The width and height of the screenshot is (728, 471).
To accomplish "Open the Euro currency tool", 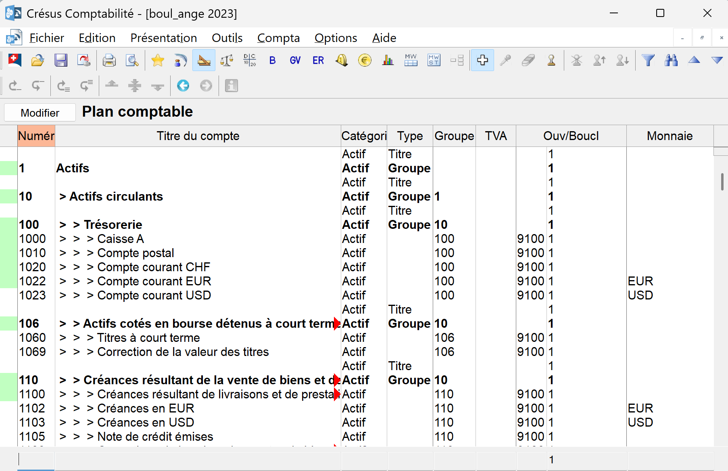I will [365, 60].
